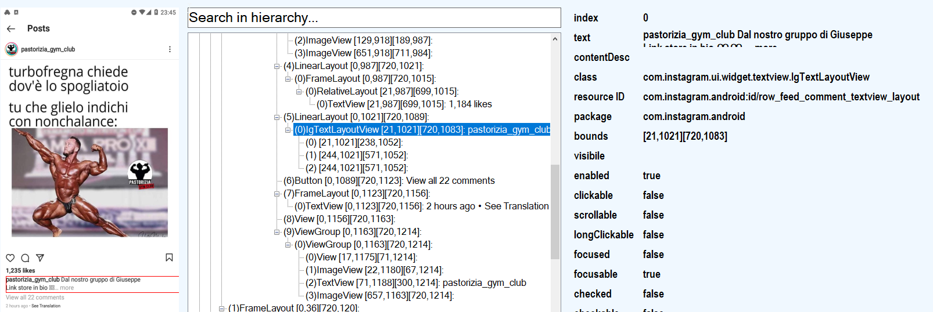Click the enabled value true
Viewport: 933px width, 312px height.
651,176
